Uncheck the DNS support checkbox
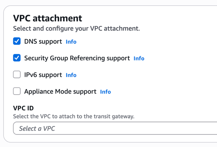The width and height of the screenshot is (217, 147). pos(17,41)
